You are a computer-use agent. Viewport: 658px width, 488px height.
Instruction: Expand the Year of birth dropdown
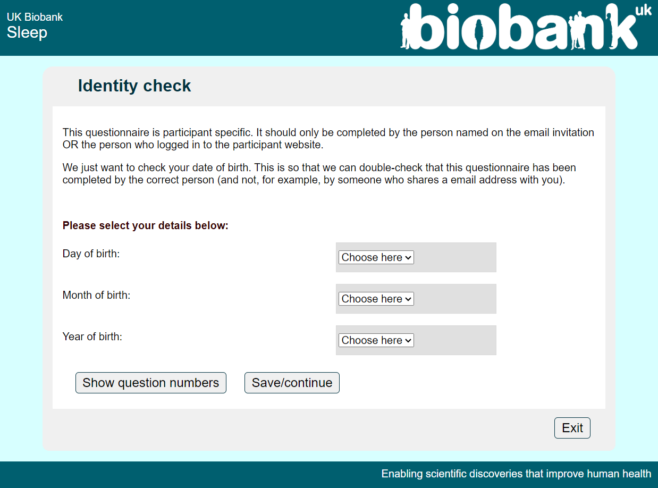coord(376,340)
